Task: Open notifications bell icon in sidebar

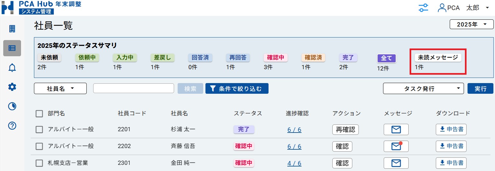Action: click(12, 68)
